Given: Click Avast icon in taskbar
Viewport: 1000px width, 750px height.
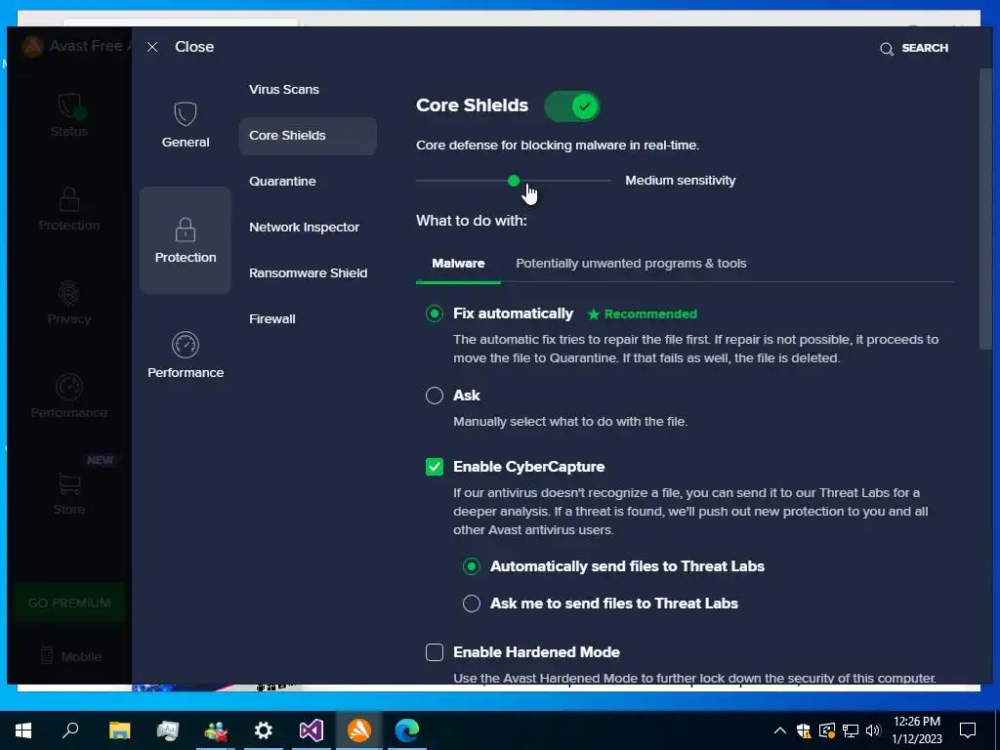Looking at the screenshot, I should click(359, 730).
